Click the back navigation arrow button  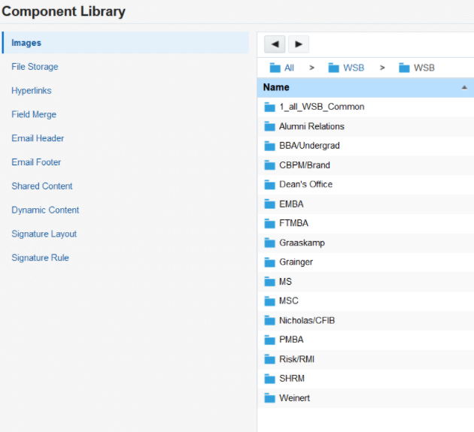[x=275, y=44]
